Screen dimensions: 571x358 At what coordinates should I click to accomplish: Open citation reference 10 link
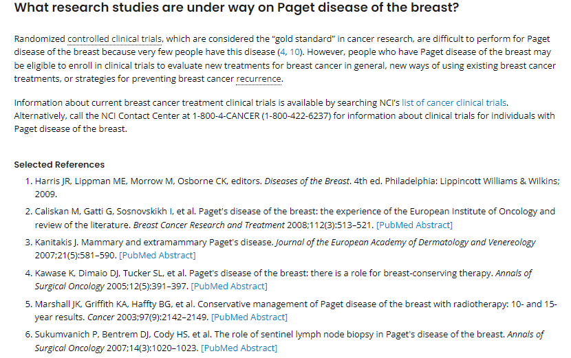pos(294,52)
